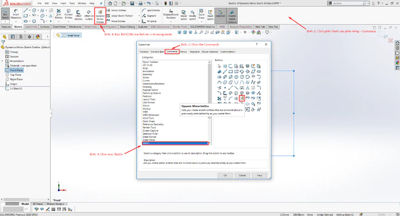Open the Insert menu

63,3
